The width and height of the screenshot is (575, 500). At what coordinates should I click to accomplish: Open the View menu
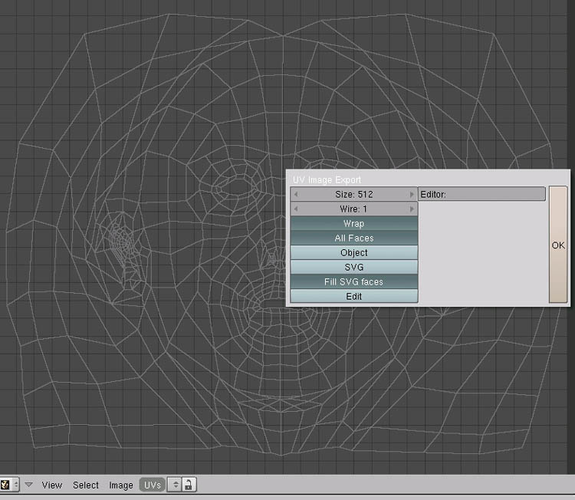click(x=52, y=485)
